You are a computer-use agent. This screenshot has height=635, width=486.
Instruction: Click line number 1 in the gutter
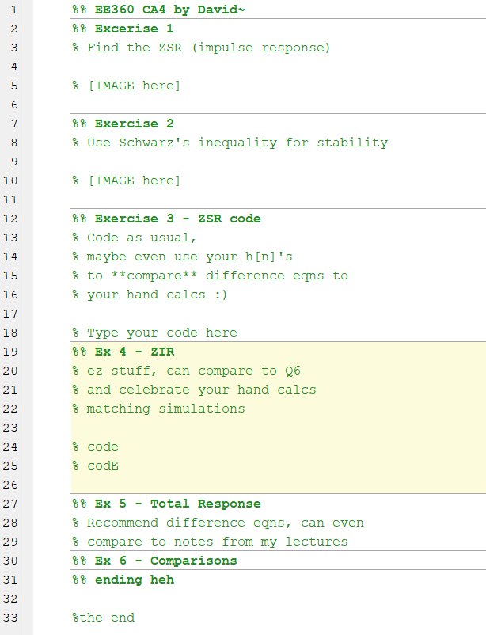pyautogui.click(x=16, y=10)
